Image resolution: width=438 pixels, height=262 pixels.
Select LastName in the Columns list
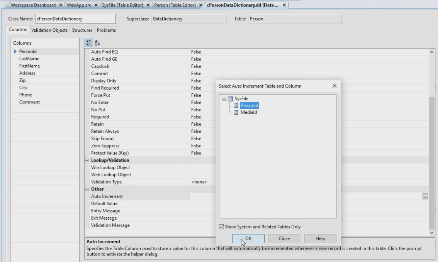pyautogui.click(x=29, y=59)
